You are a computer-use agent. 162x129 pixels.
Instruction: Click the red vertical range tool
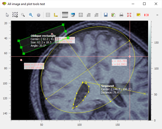[x=146, y=15]
